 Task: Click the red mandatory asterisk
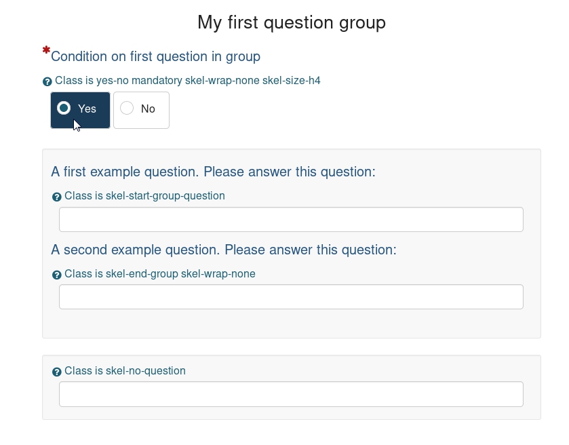(x=46, y=50)
